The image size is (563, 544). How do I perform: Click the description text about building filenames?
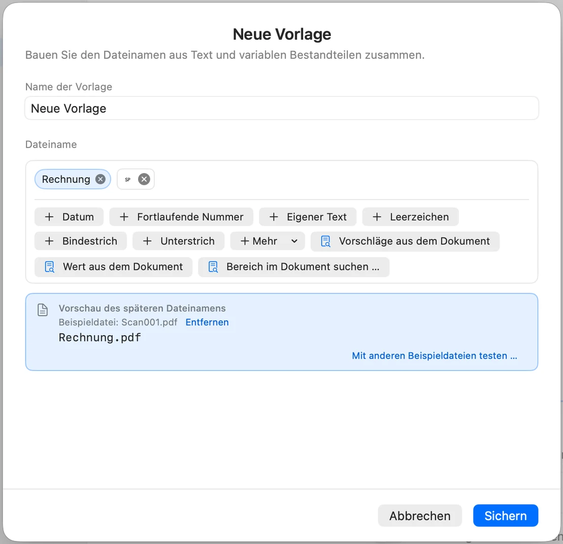(x=225, y=55)
